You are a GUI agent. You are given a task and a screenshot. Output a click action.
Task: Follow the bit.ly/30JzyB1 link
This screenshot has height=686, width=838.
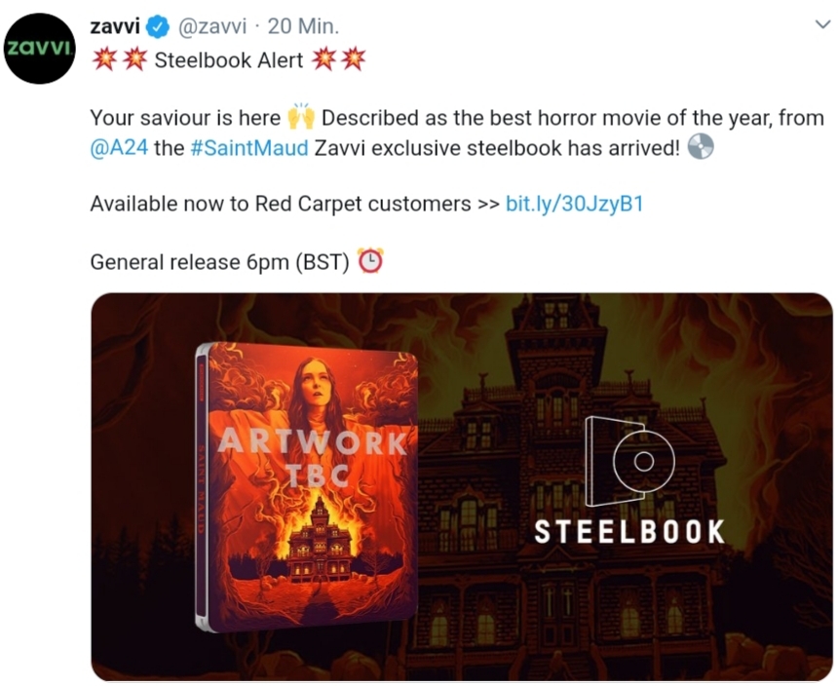(x=574, y=204)
